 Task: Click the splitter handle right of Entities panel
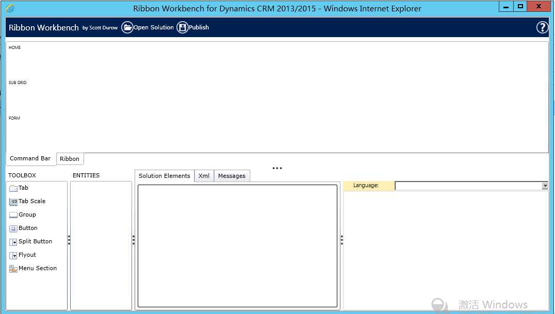click(x=134, y=240)
